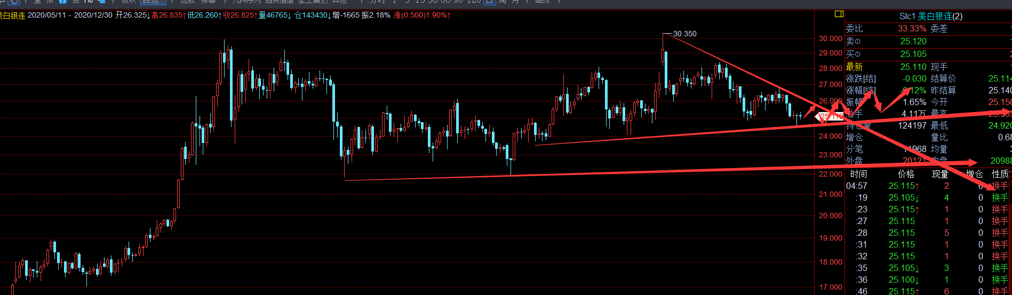Select the :36 tick row priced 25.100
This screenshot has width=1012, height=295.
(x=928, y=280)
